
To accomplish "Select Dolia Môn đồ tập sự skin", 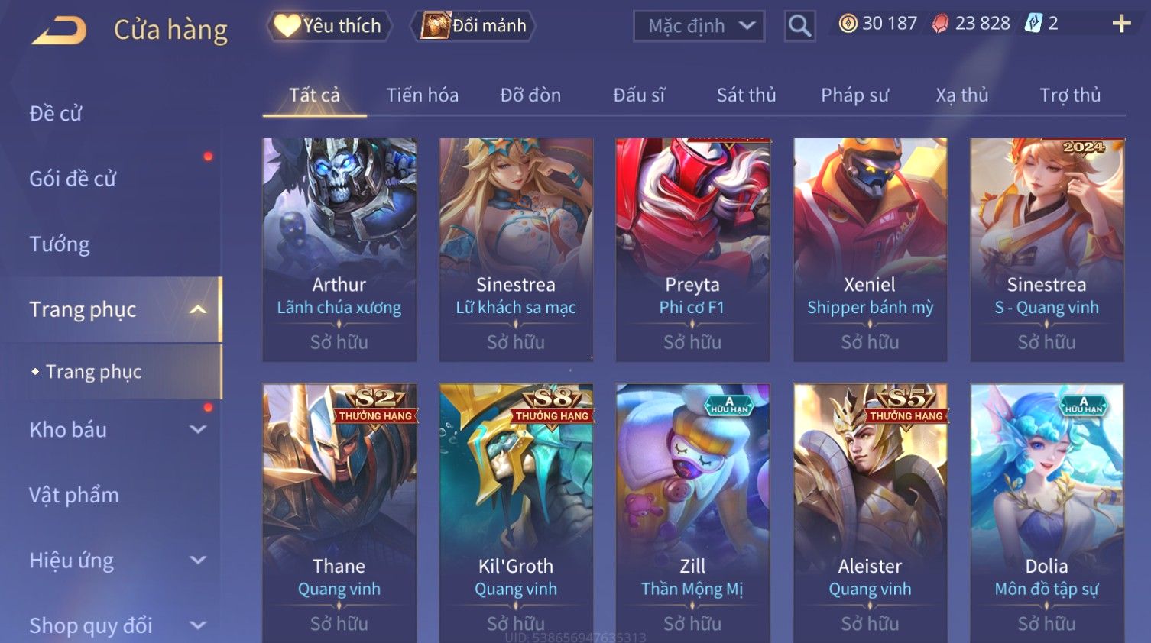I will [x=1046, y=513].
